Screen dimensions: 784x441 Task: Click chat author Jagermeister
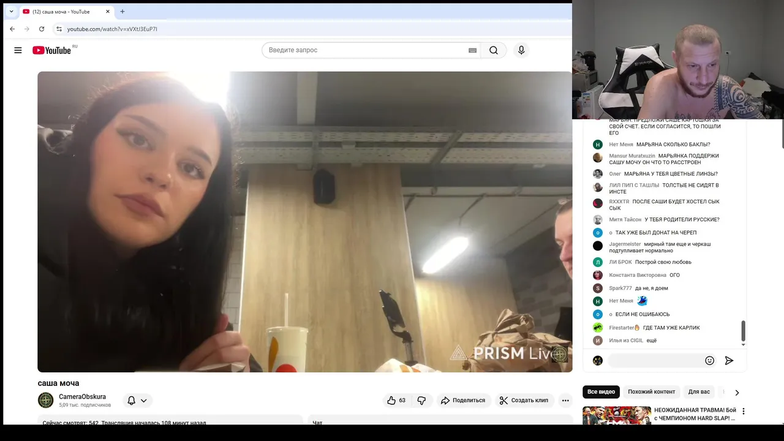coord(625,244)
